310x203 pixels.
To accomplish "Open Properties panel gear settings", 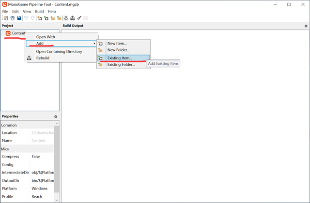I will coord(56,116).
